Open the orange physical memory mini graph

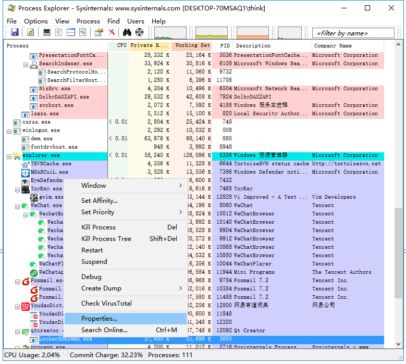tap(253, 33)
